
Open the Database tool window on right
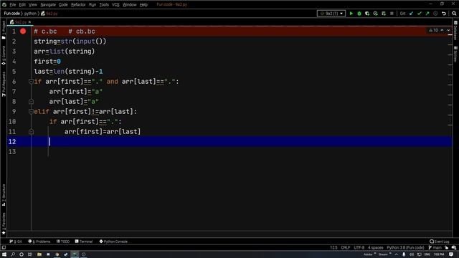[455, 30]
